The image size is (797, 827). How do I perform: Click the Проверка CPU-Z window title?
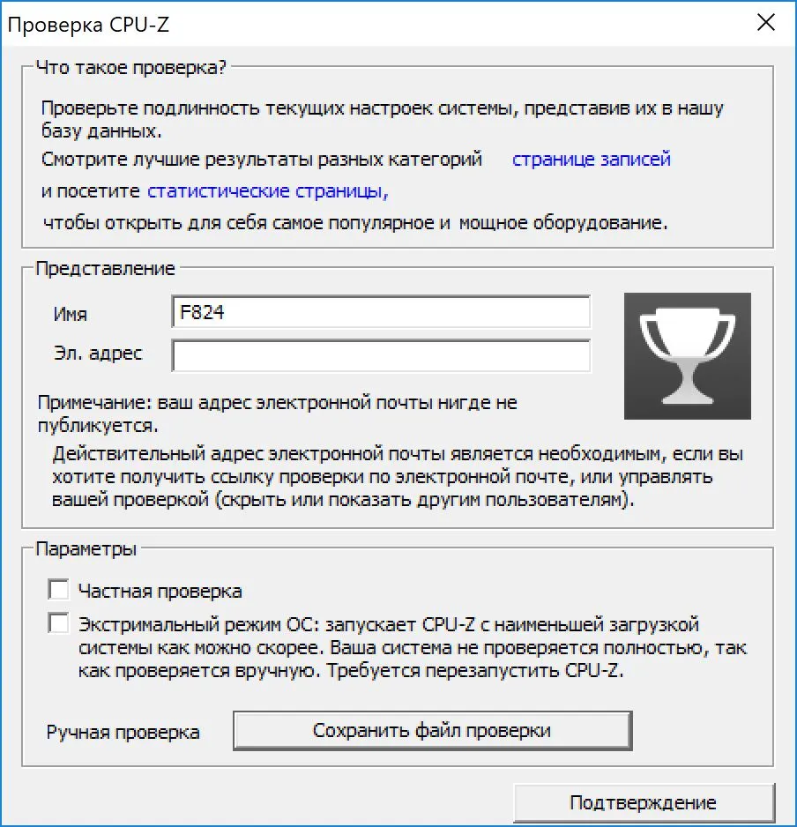pyautogui.click(x=89, y=25)
